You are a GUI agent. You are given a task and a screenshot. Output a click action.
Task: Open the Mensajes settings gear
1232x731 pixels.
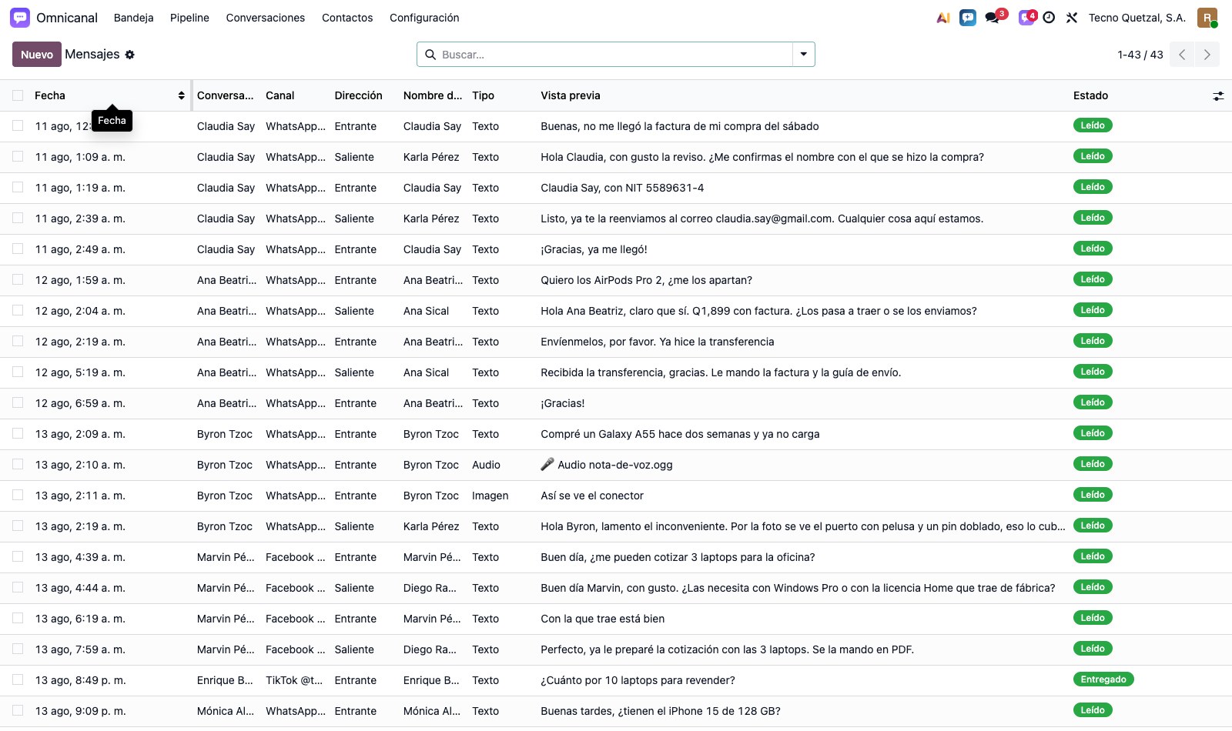[129, 55]
